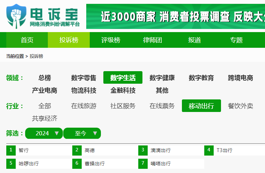The image size is (265, 173).
Task: Select the 金融科技 field filter
Action: tap(123, 90)
